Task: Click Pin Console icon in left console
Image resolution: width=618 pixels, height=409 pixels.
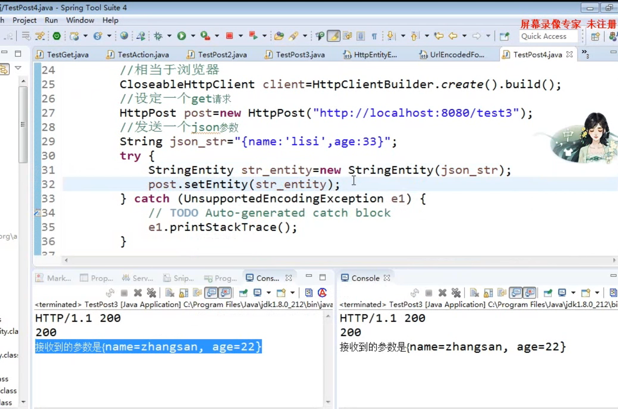Action: pyautogui.click(x=243, y=293)
